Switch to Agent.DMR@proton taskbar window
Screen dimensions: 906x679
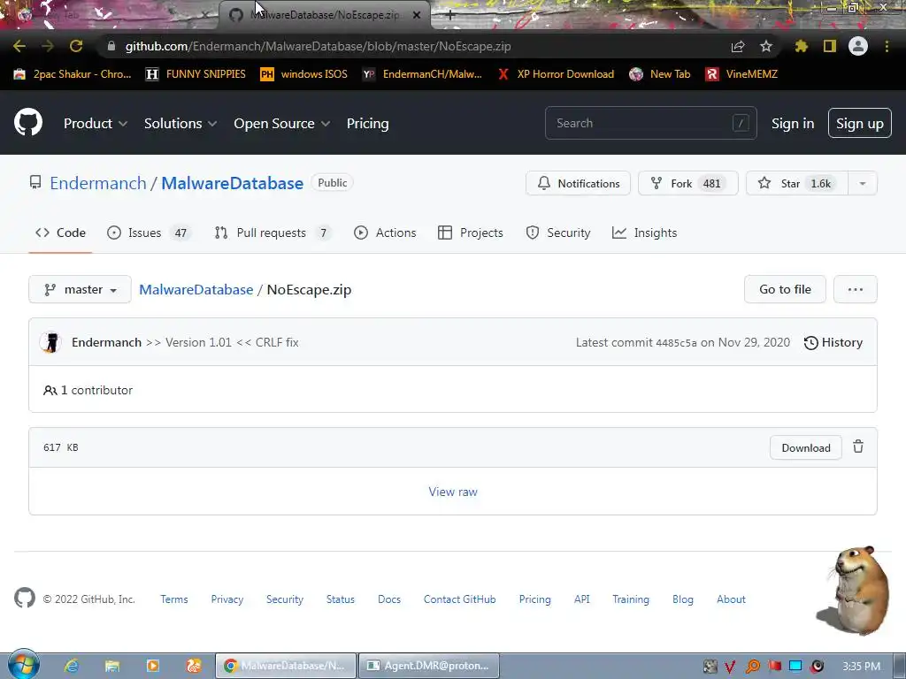point(429,666)
